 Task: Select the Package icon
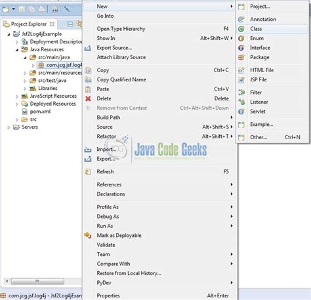pyautogui.click(x=241, y=57)
